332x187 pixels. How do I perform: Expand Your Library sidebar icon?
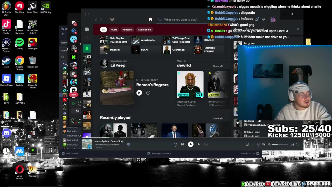click(87, 29)
